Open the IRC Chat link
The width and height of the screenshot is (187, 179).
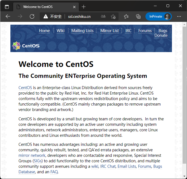[x=108, y=166]
